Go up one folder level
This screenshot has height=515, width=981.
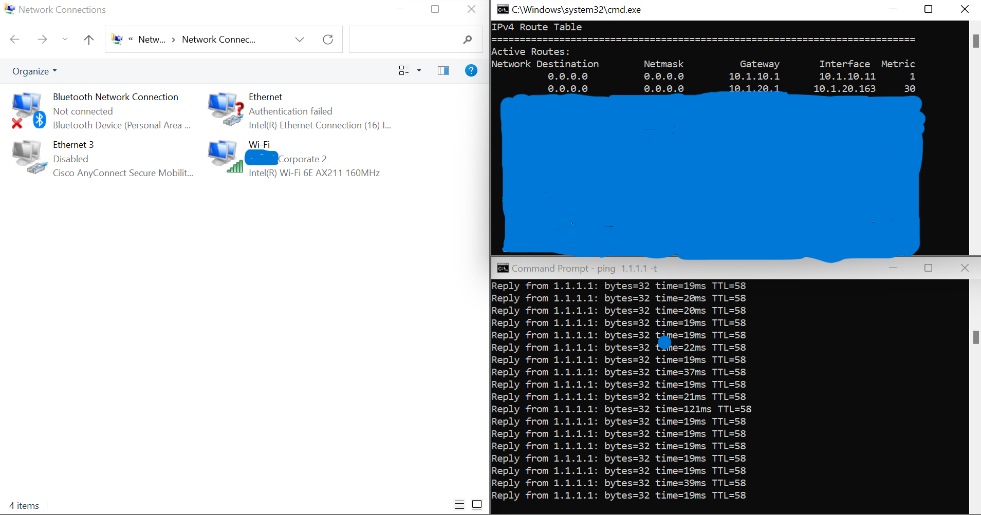(x=88, y=40)
